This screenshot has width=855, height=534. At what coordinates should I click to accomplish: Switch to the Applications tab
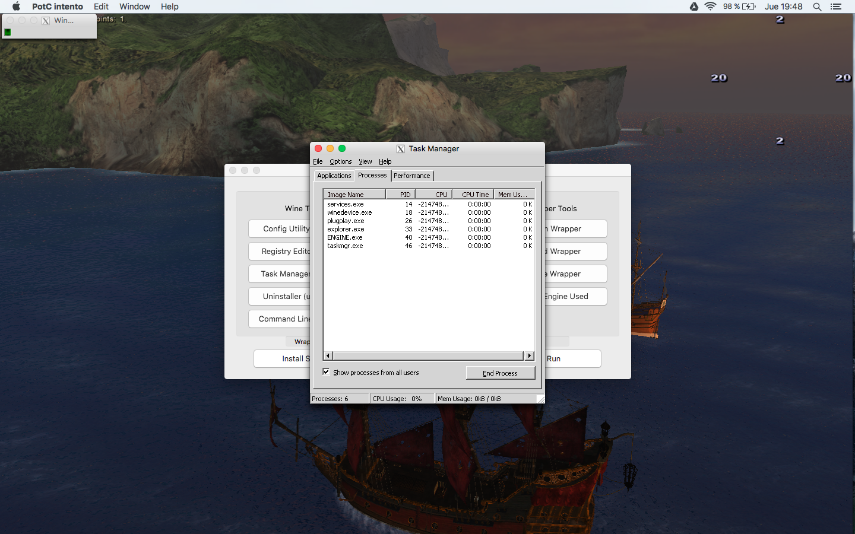334,176
